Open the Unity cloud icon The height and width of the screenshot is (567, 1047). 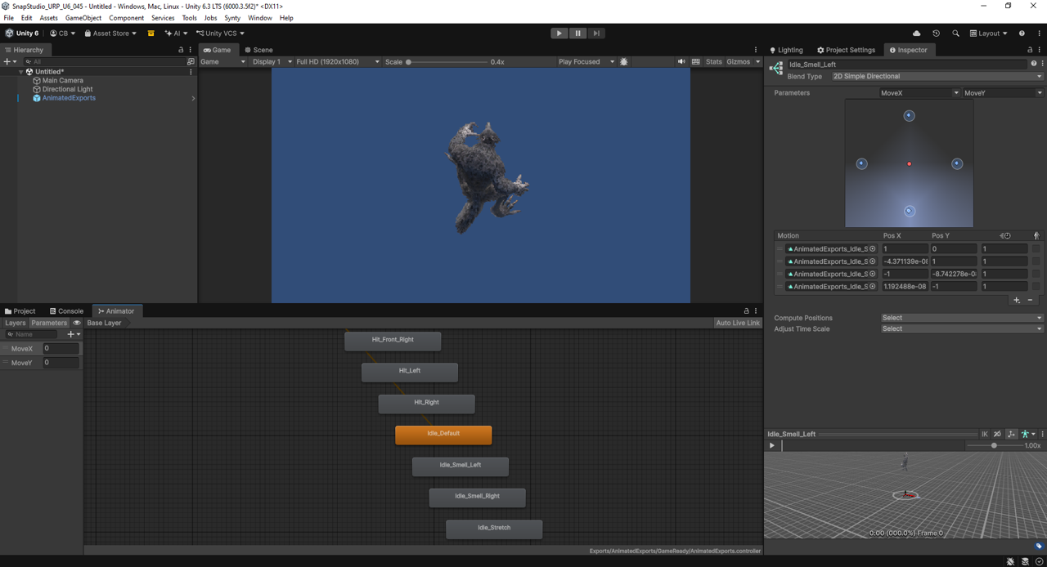916,33
